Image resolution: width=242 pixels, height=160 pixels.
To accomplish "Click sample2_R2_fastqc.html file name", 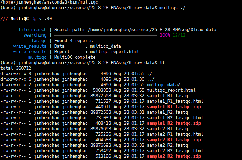I will point(175,151).
